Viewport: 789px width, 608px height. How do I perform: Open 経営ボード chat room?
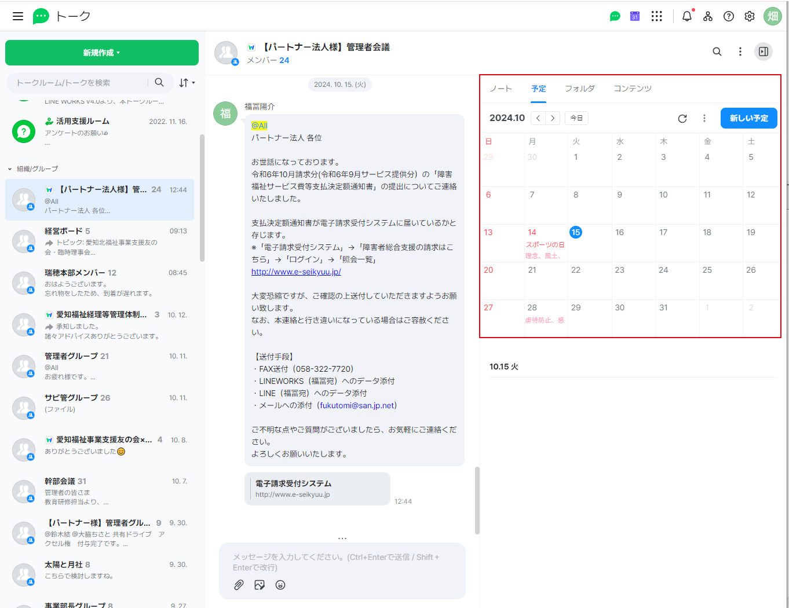click(100, 241)
